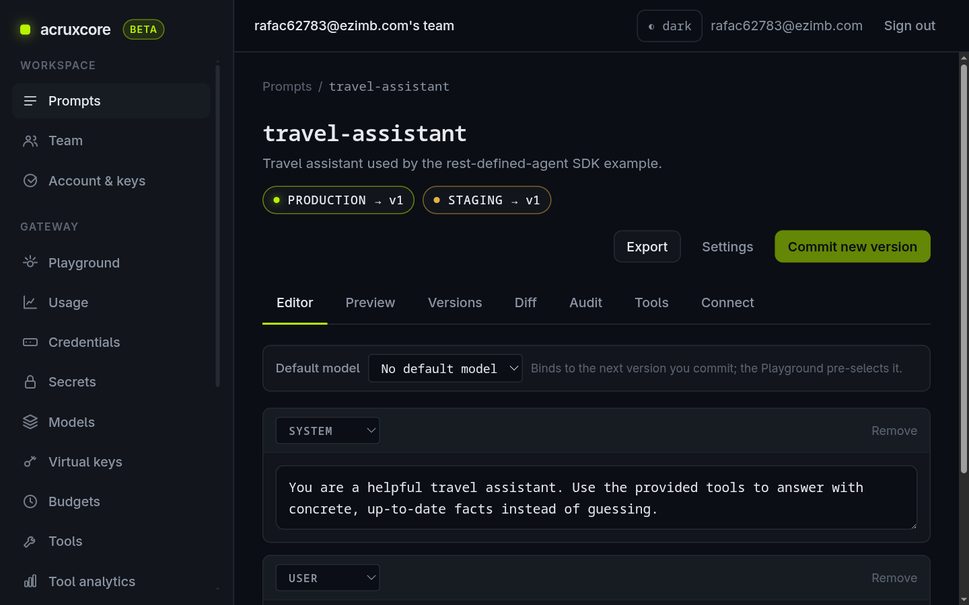Click Sign out link
Screen dimensions: 969x605
pyautogui.click(x=910, y=26)
